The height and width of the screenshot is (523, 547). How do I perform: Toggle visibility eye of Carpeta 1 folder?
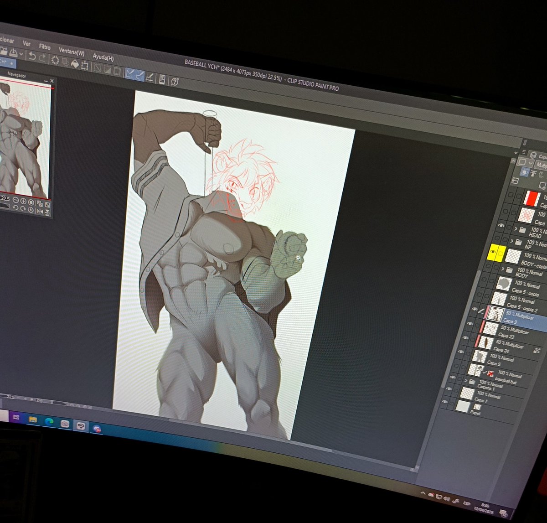452,377
